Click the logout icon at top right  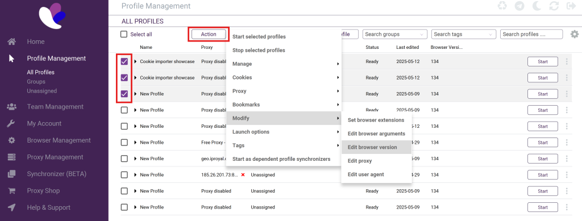(571, 6)
